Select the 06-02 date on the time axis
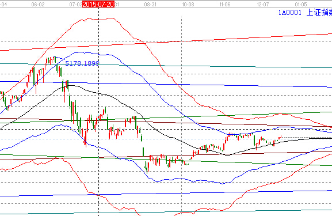 click(38, 4)
